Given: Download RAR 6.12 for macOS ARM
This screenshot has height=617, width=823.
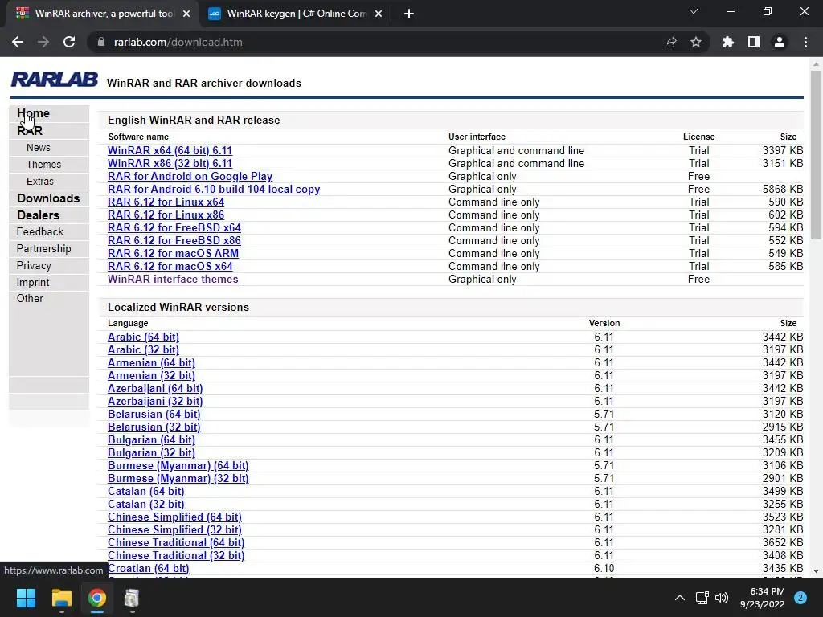Looking at the screenshot, I should pyautogui.click(x=174, y=253).
